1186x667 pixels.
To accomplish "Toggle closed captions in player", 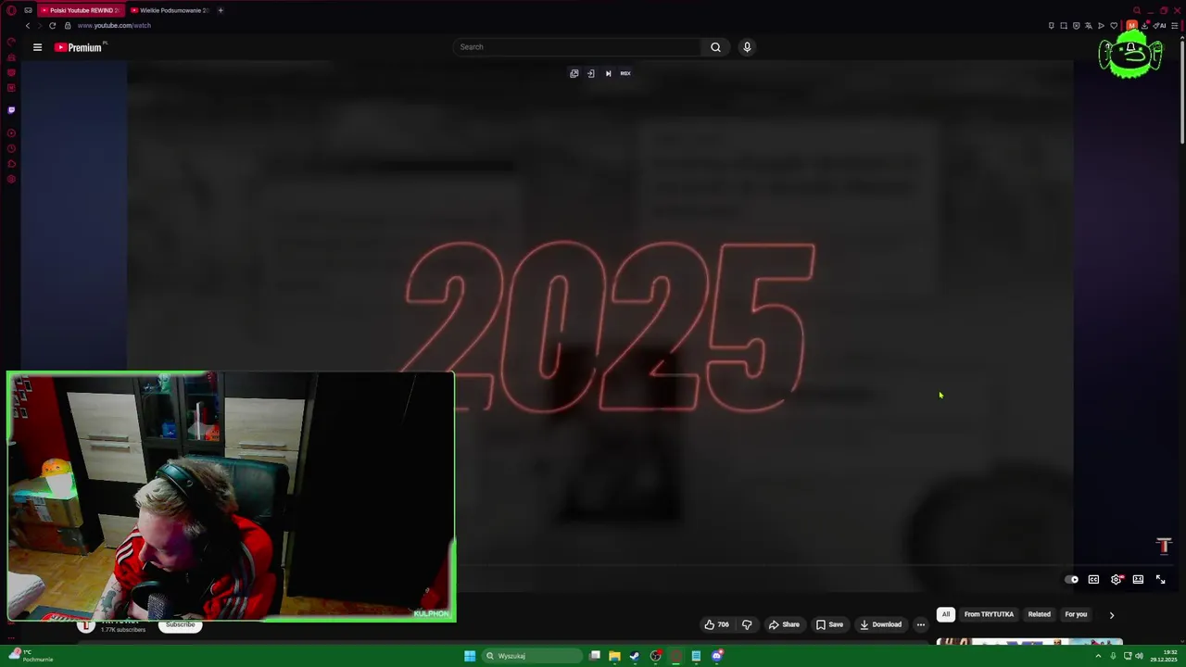I will click(x=1093, y=579).
